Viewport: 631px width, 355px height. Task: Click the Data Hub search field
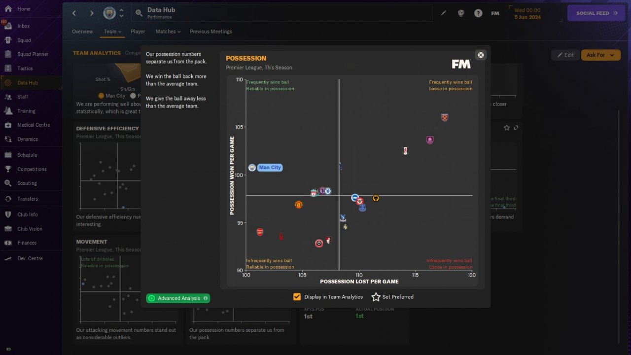click(283, 13)
